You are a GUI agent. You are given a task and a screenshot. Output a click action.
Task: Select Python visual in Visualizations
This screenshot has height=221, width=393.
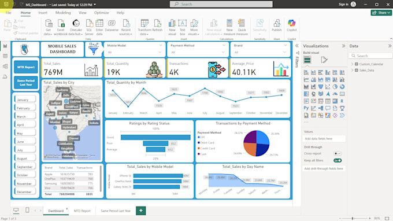[x=306, y=108]
